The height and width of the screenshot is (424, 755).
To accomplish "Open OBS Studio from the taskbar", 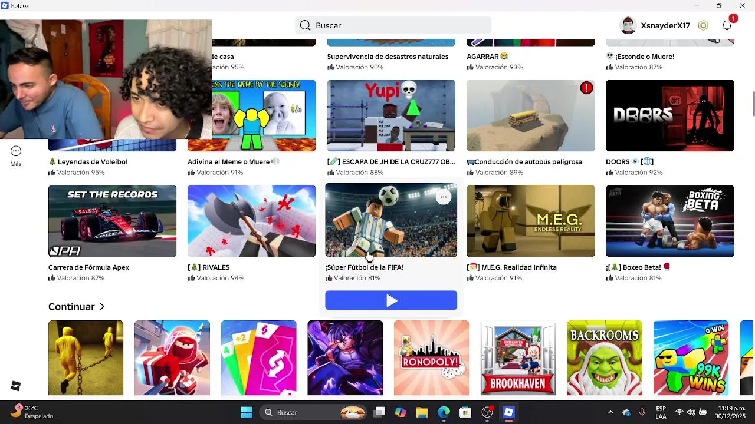I will pos(487,412).
